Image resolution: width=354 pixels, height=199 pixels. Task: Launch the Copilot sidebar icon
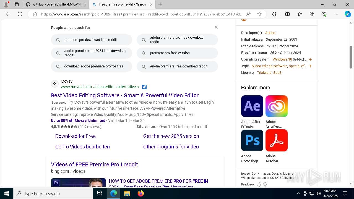[348, 14]
